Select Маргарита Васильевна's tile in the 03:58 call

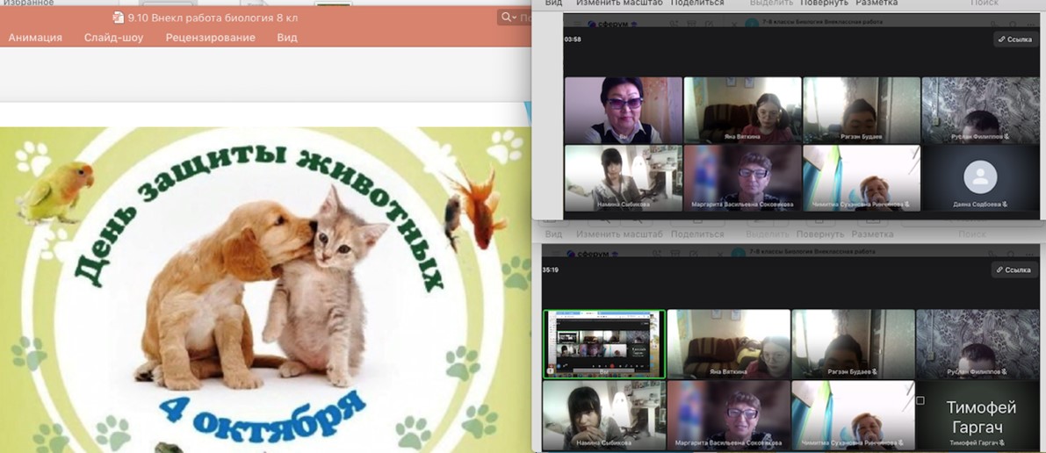pyautogui.click(x=742, y=178)
